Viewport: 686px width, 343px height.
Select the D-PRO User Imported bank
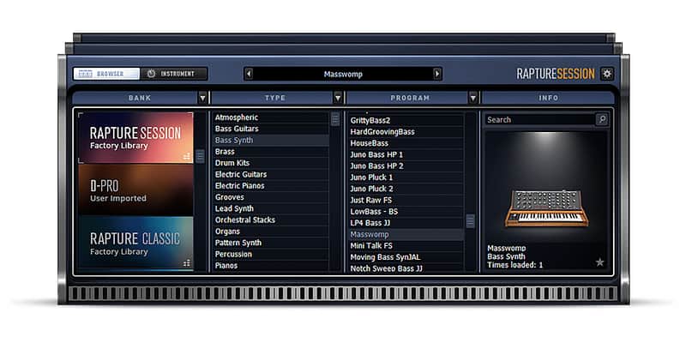pyautogui.click(x=136, y=190)
